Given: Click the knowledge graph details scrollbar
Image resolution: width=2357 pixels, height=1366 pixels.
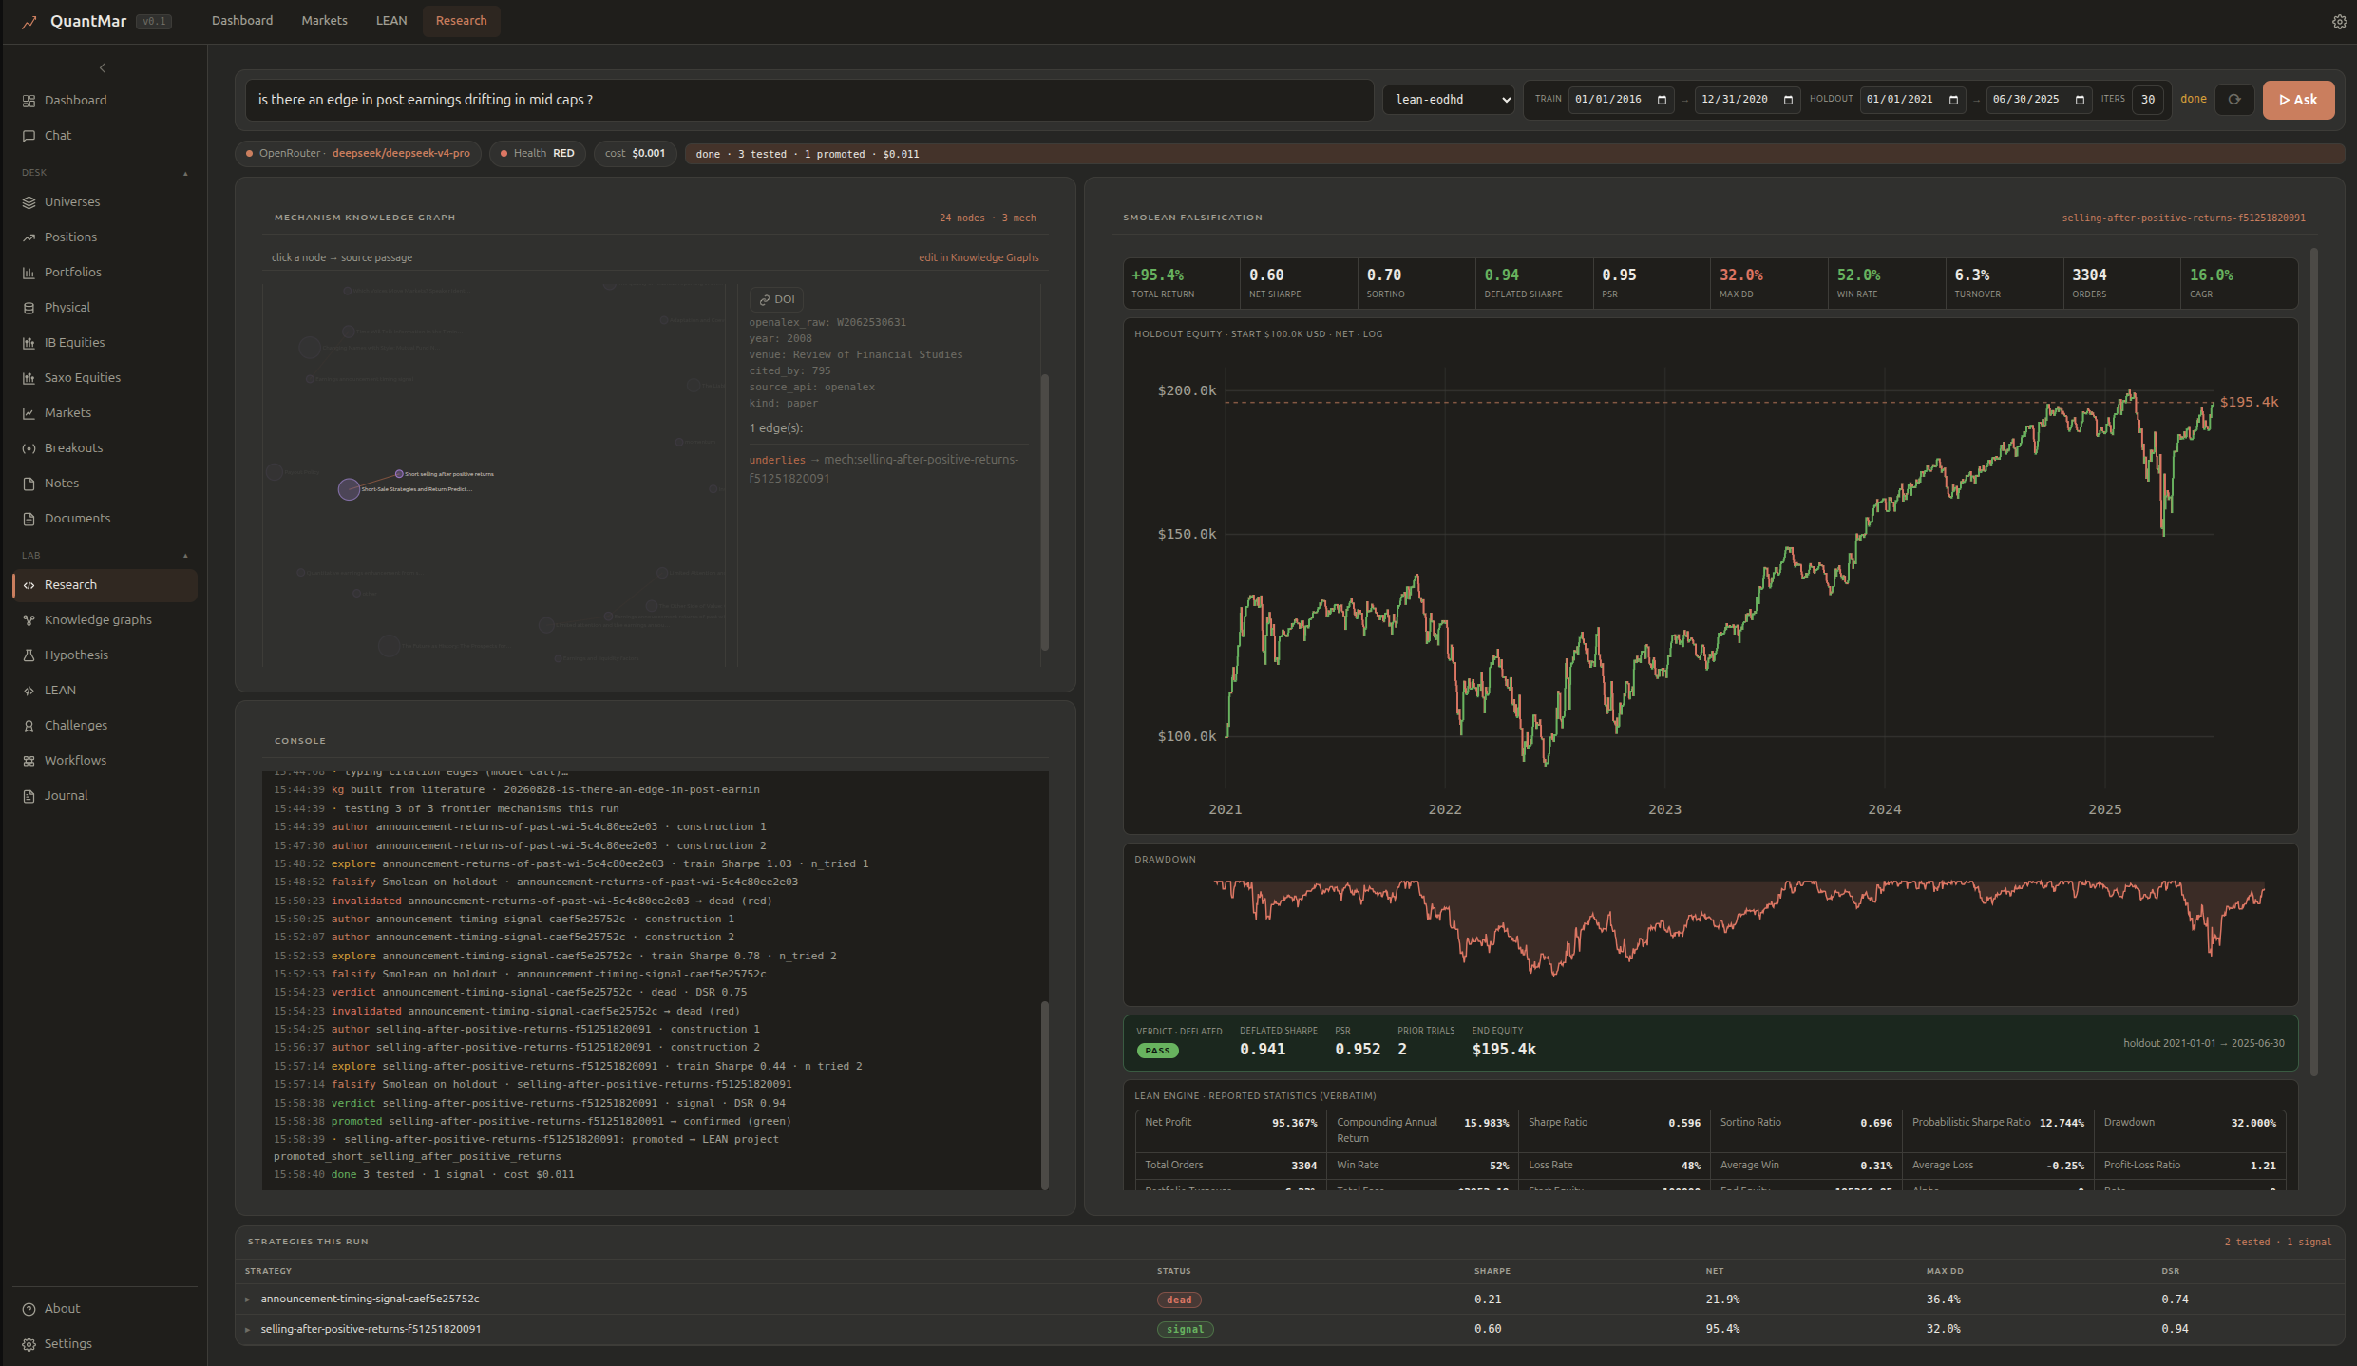Looking at the screenshot, I should click(1045, 512).
